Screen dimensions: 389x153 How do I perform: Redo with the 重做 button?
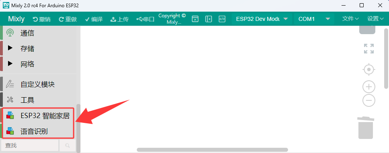coord(68,19)
